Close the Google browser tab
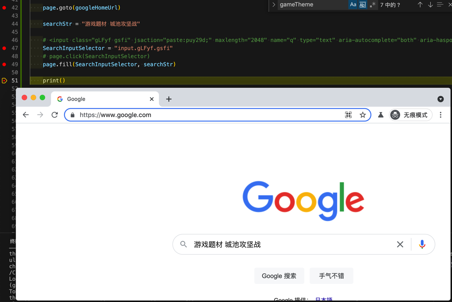This screenshot has width=452, height=302. [x=152, y=99]
